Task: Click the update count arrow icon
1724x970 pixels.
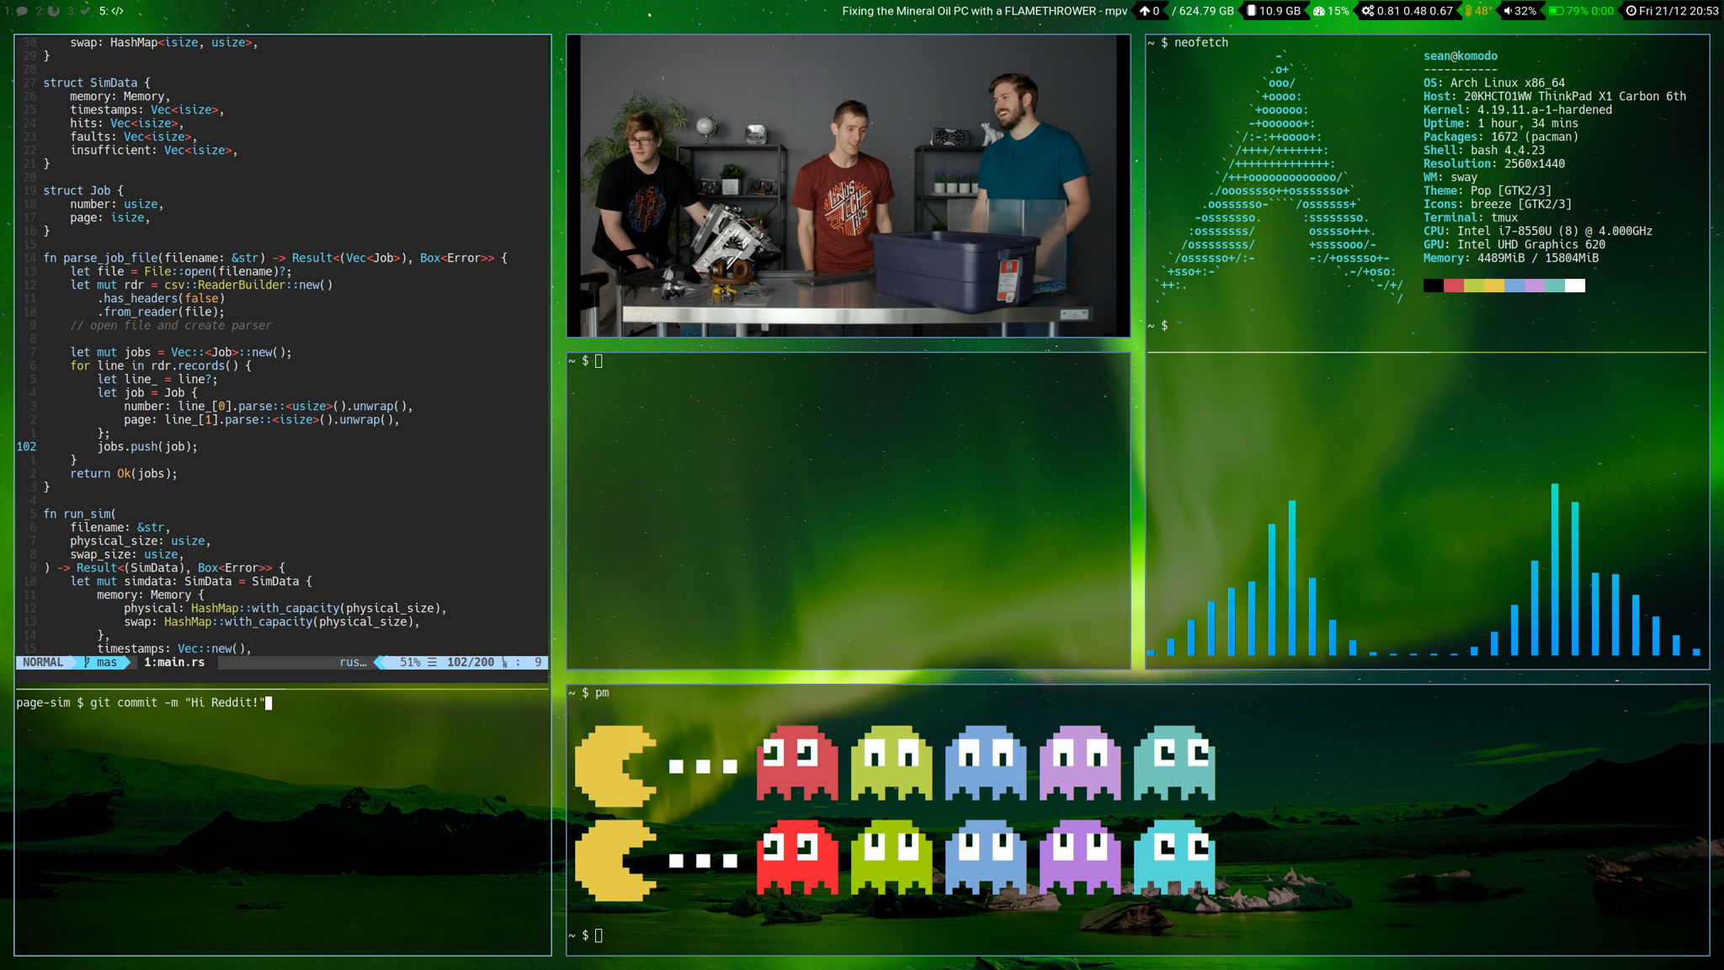Action: (1145, 11)
